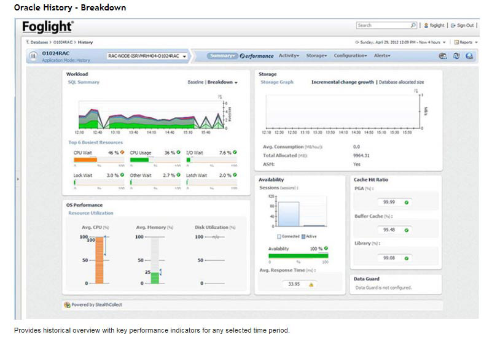Open the Resource Utilization link
Viewport: 492px width, 340px height.
click(x=91, y=213)
